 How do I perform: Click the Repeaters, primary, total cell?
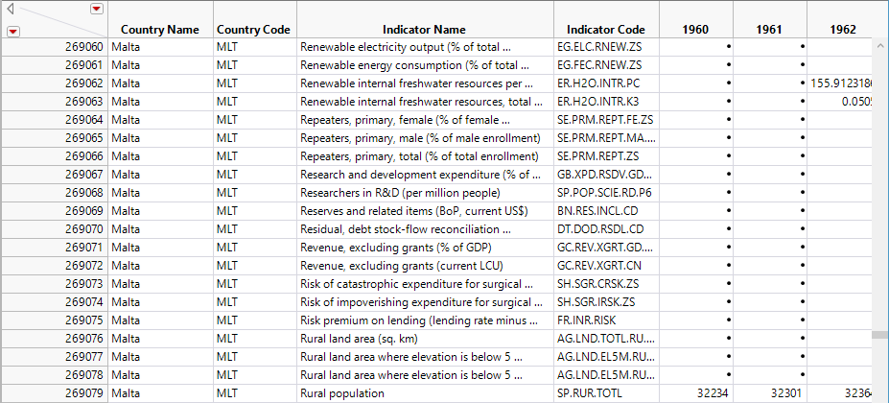[x=425, y=156]
